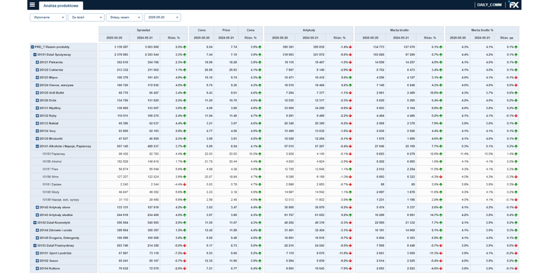Click the Sprzedaż column group header
The height and width of the screenshot is (274, 549).
143,30
